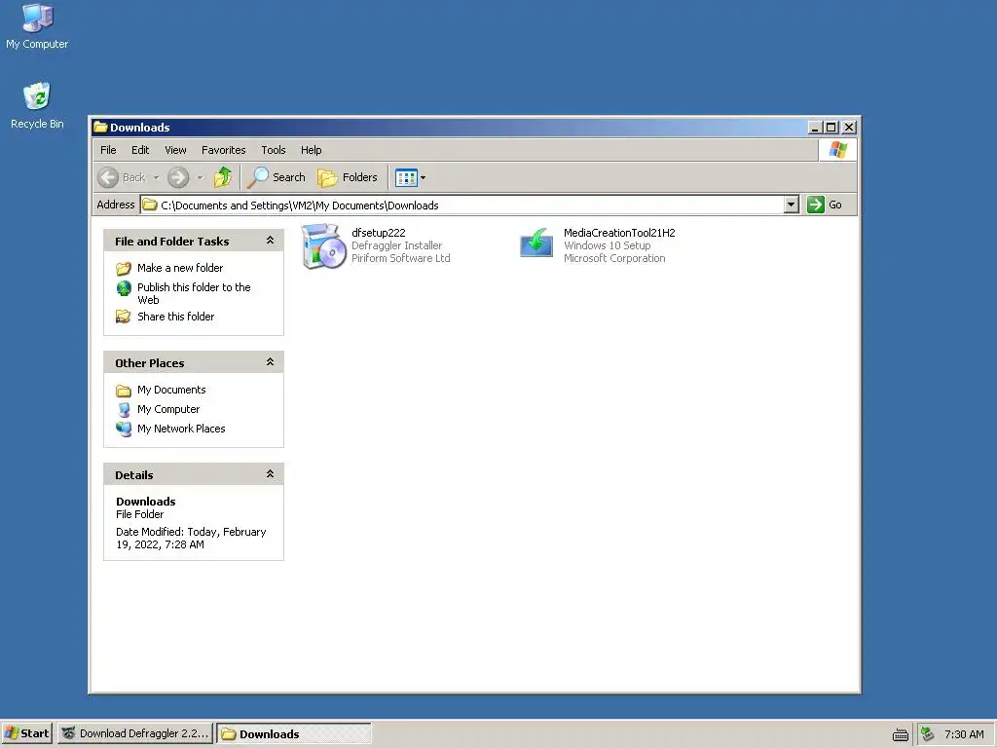Viewport: 997px width, 748px height.
Task: Click the keyboard tray icon
Action: 901,734
